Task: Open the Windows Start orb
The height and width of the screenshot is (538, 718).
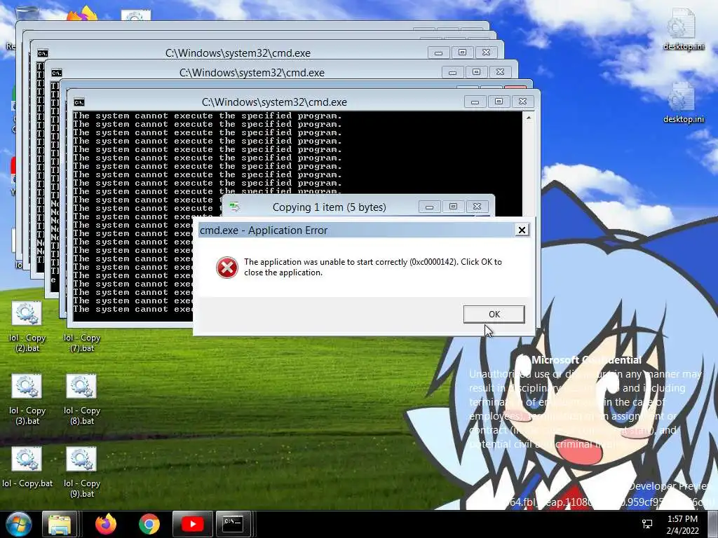Action: point(19,524)
